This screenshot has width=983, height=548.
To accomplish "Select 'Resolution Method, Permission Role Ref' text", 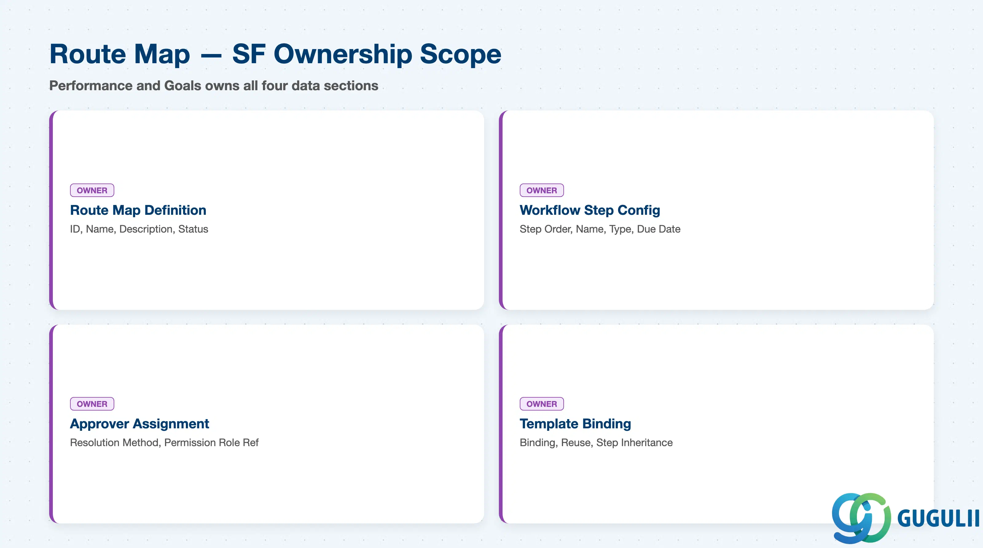I will tap(164, 442).
